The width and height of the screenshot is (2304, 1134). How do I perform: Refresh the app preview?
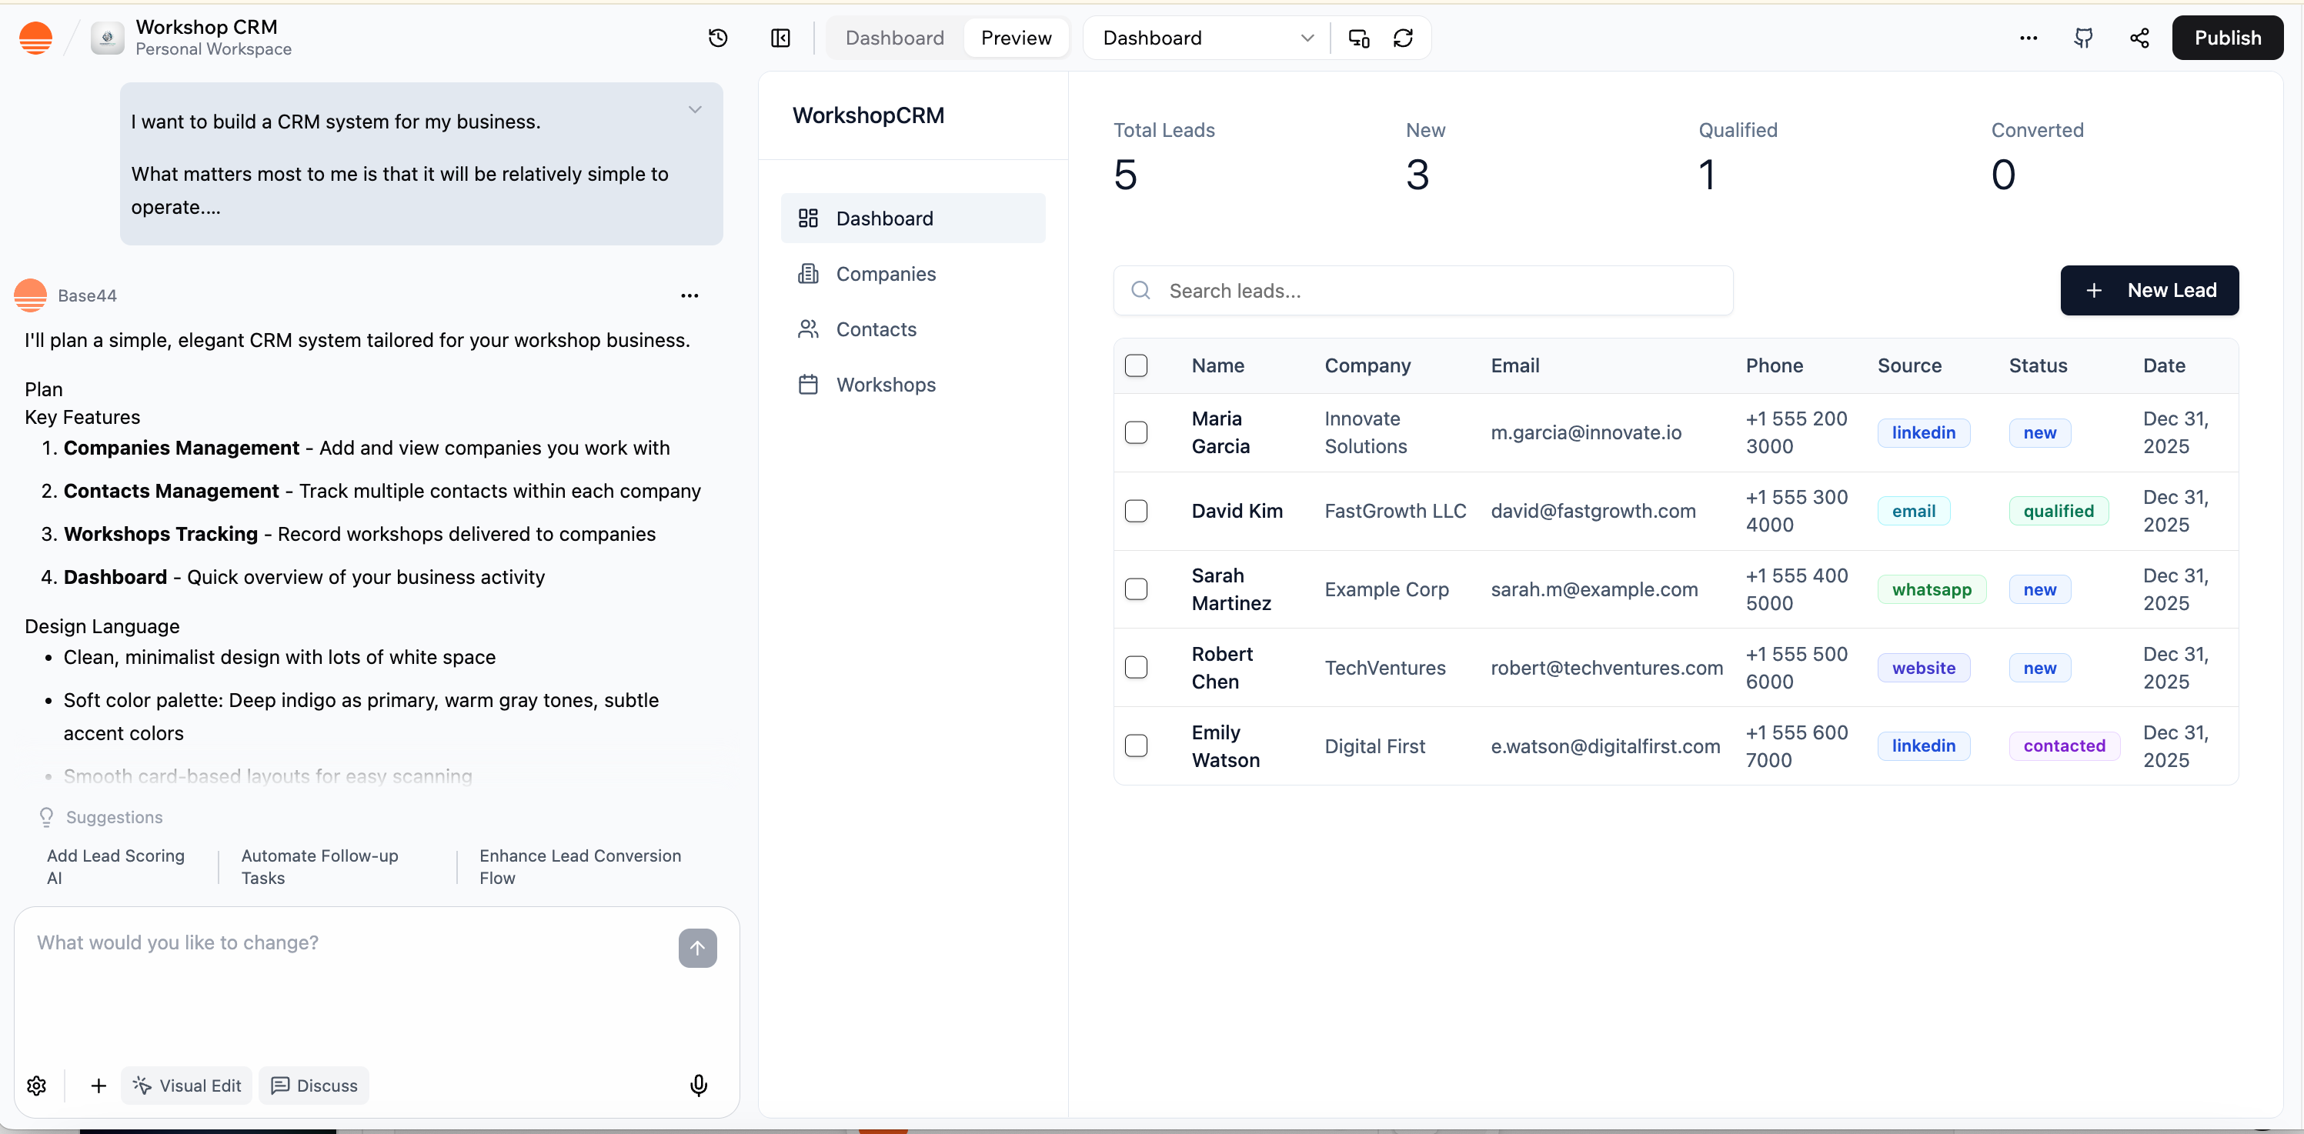click(1402, 38)
